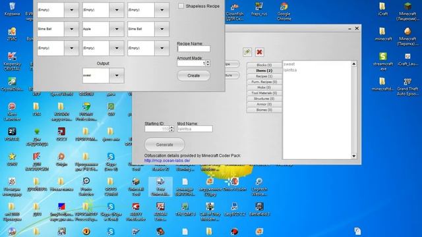Select the fraps_rus desktop icon
The width and height of the screenshot is (422, 237).
click(x=259, y=9)
